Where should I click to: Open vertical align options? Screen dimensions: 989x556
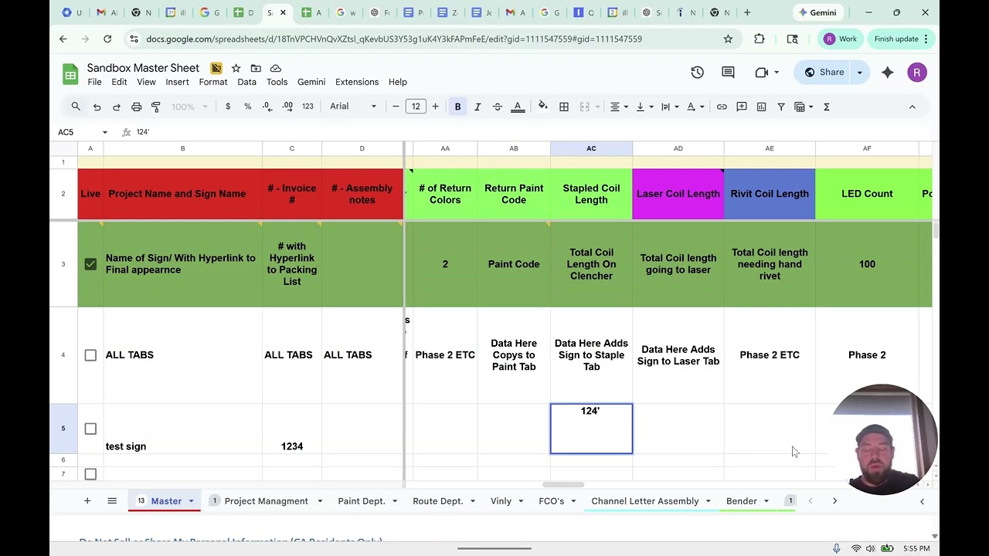point(644,107)
